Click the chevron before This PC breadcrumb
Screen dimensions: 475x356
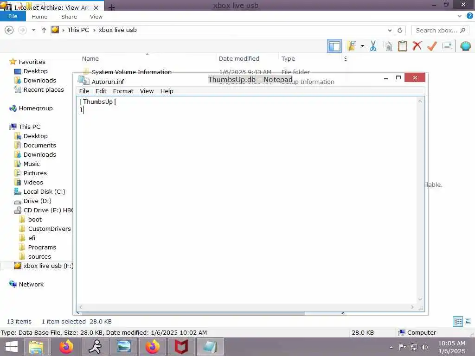(63, 30)
